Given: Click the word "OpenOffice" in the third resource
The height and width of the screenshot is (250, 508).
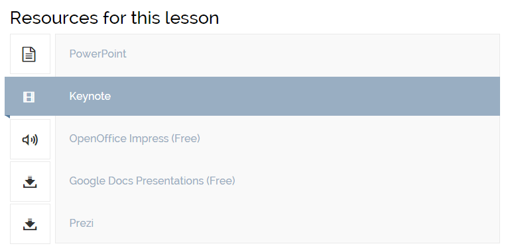Looking at the screenshot, I should click(98, 139).
